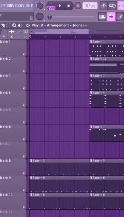124x217 pixels.
Task: Stop playback with the Stop button
Action: [x=69, y=6]
